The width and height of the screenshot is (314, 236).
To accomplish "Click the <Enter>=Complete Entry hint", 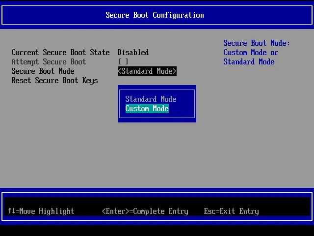I will pyautogui.click(x=145, y=211).
